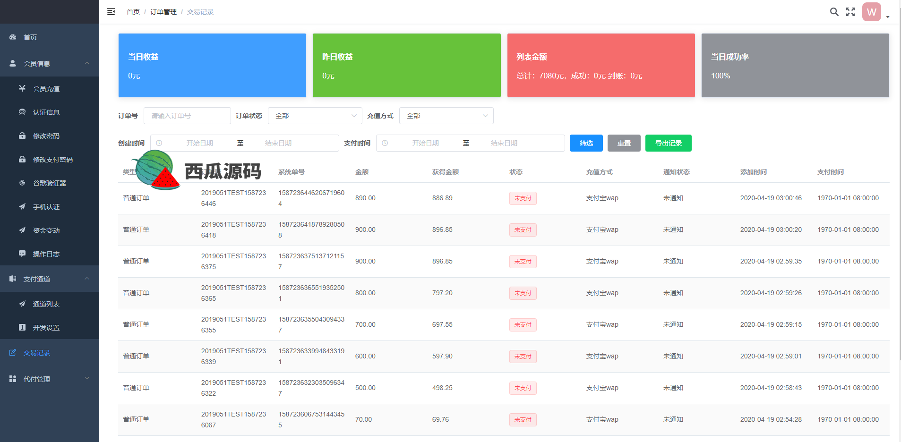Image resolution: width=901 pixels, height=442 pixels.
Task: Click the 订单管理 breadcrumb
Action: tap(163, 12)
